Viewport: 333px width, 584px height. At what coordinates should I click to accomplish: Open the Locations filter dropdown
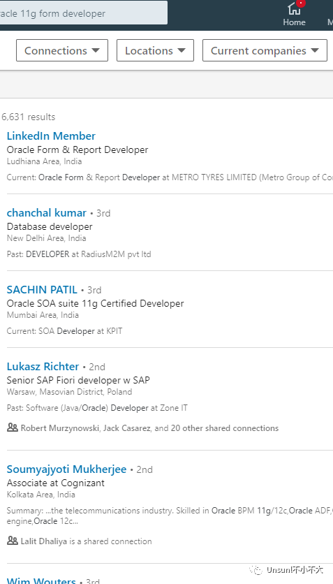[x=155, y=50]
